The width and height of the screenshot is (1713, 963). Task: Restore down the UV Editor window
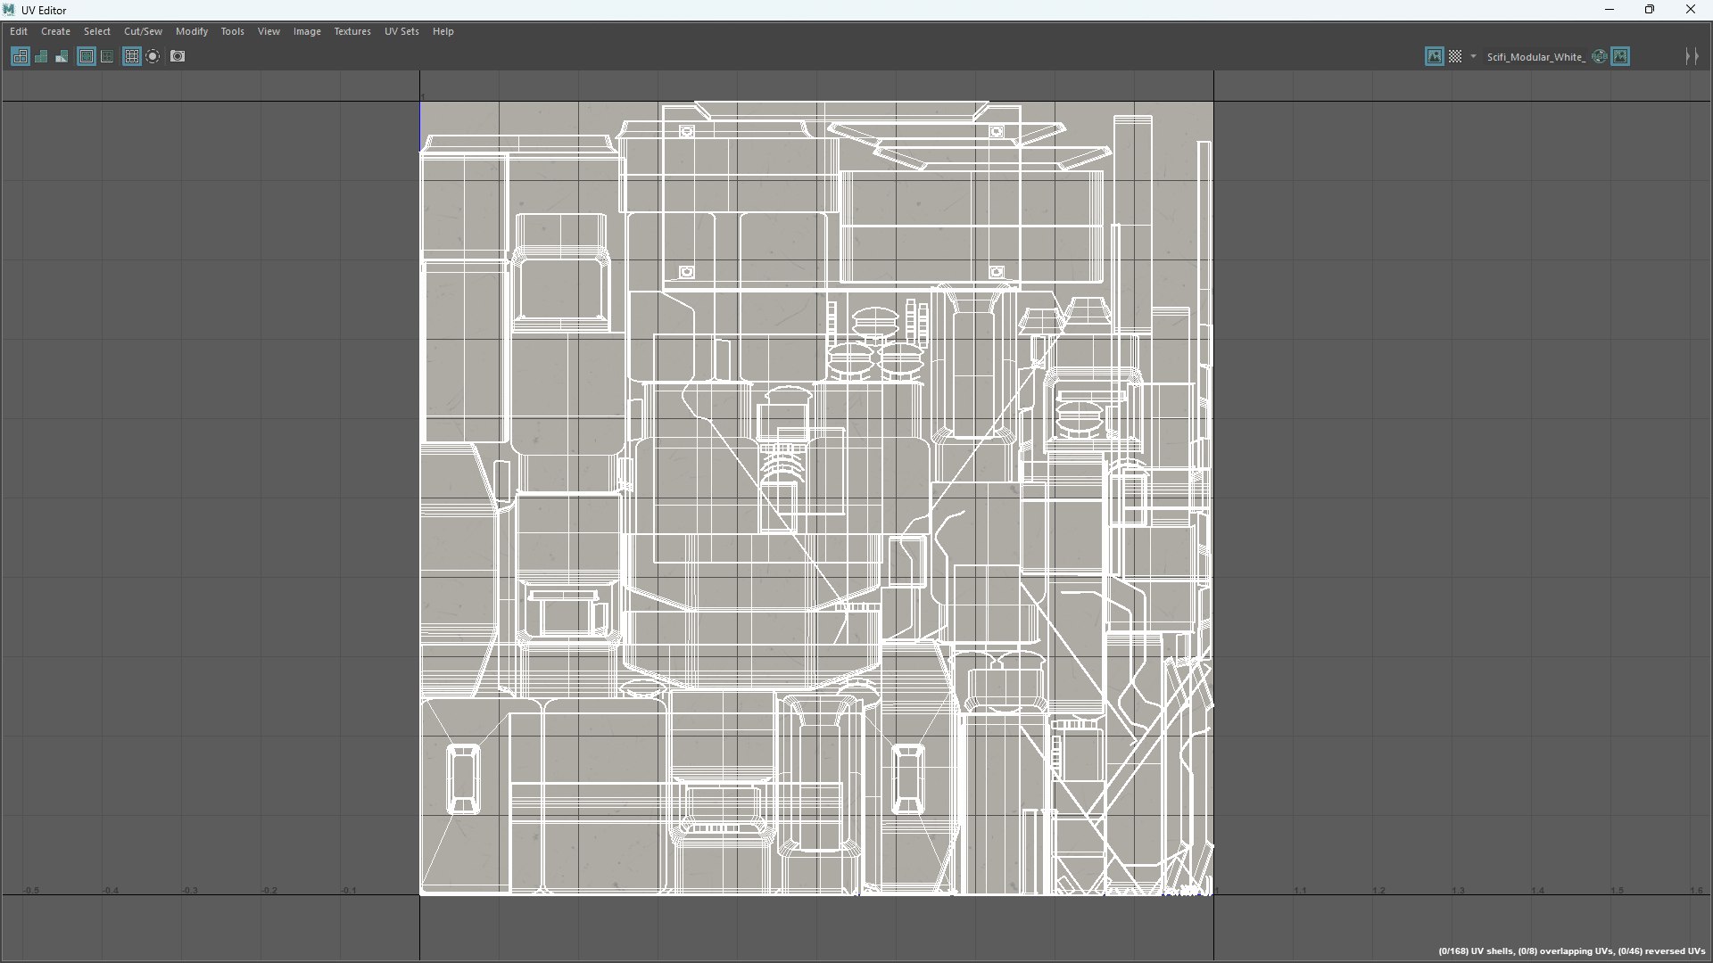click(1650, 10)
